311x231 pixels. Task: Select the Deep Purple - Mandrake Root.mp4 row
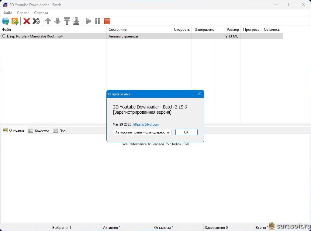point(142,36)
